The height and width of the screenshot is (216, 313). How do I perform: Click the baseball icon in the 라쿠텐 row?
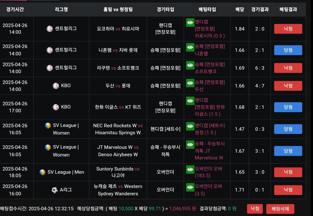50,68
